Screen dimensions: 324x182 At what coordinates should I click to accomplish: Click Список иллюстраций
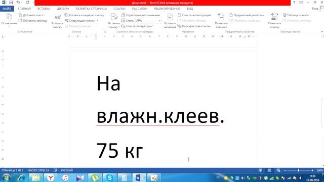[x=194, y=15]
